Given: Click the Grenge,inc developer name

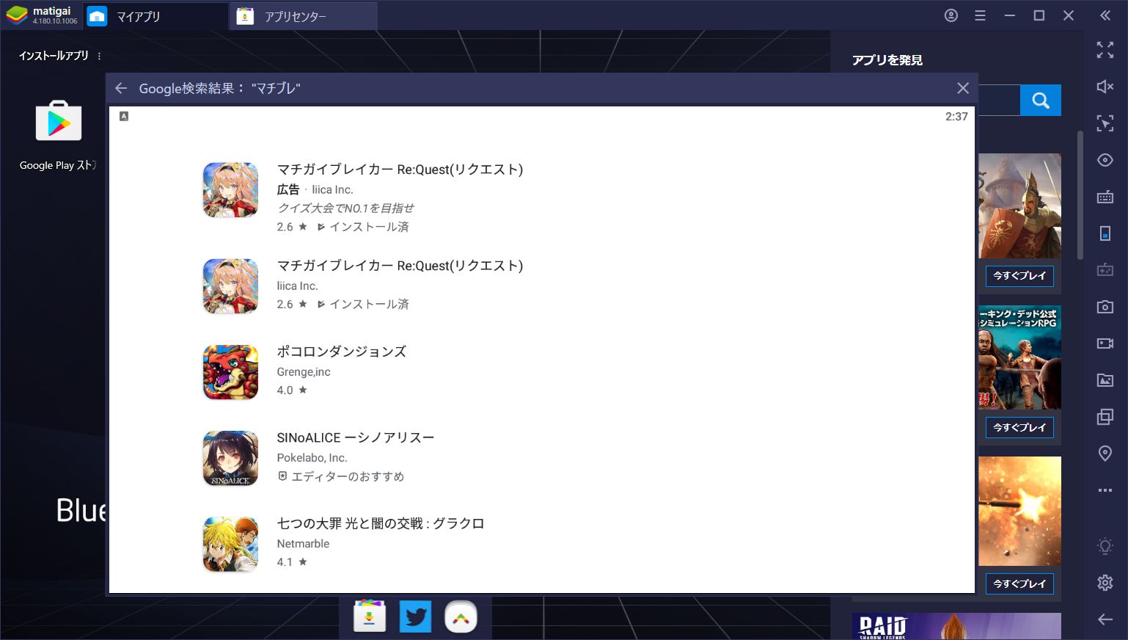Looking at the screenshot, I should tap(304, 372).
